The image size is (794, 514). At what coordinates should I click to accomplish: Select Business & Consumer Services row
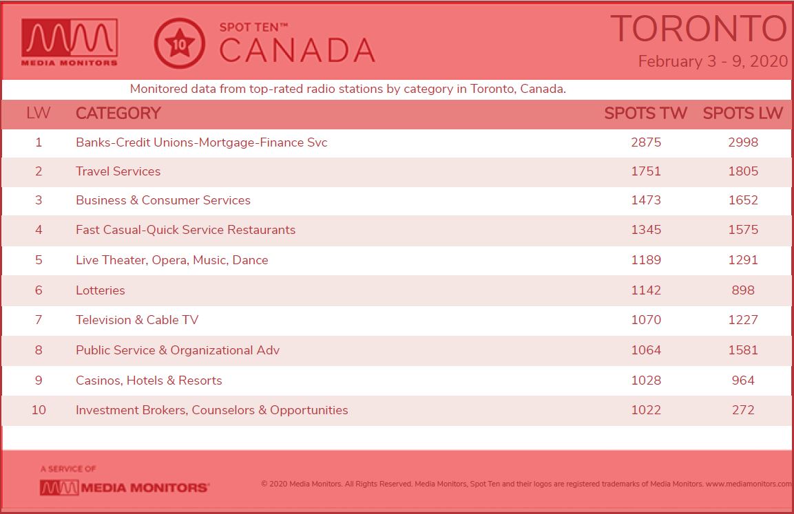point(397,200)
